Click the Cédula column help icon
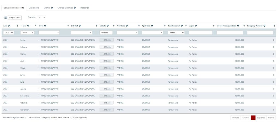 point(108,26)
